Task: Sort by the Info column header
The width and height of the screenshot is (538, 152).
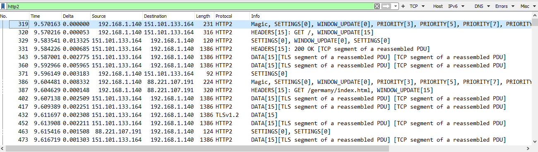Action: (391, 16)
